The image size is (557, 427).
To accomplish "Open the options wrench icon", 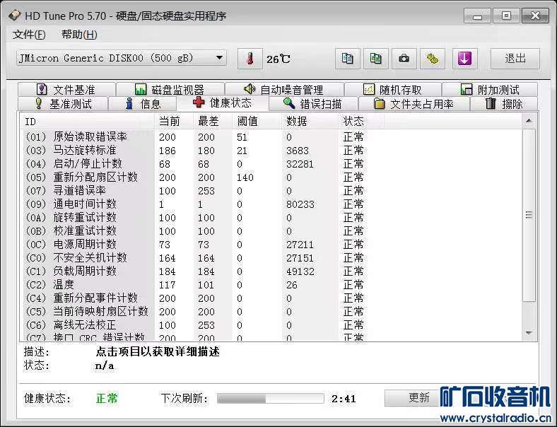I will (x=433, y=59).
